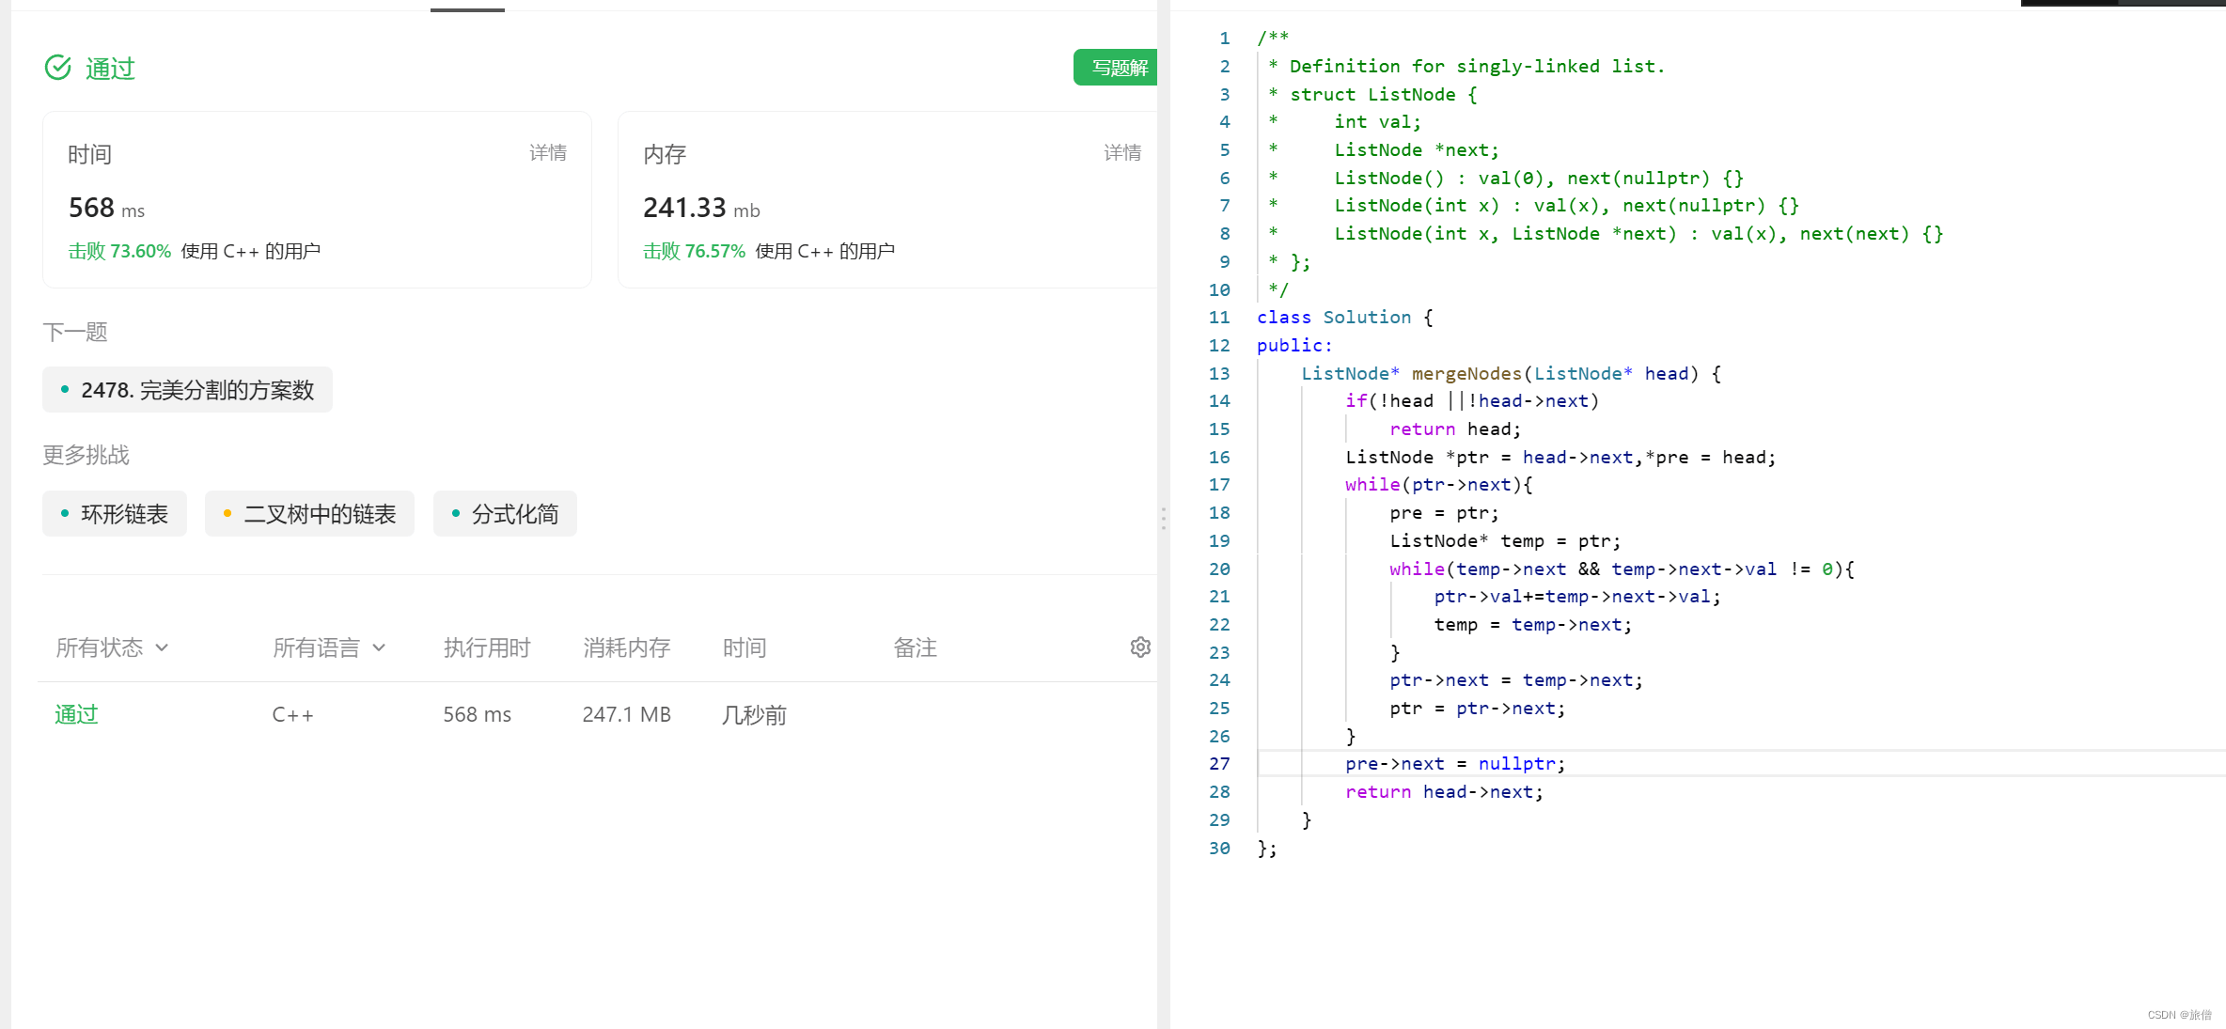Click the 'public:' code line
2226x1029 pixels.
(1294, 346)
